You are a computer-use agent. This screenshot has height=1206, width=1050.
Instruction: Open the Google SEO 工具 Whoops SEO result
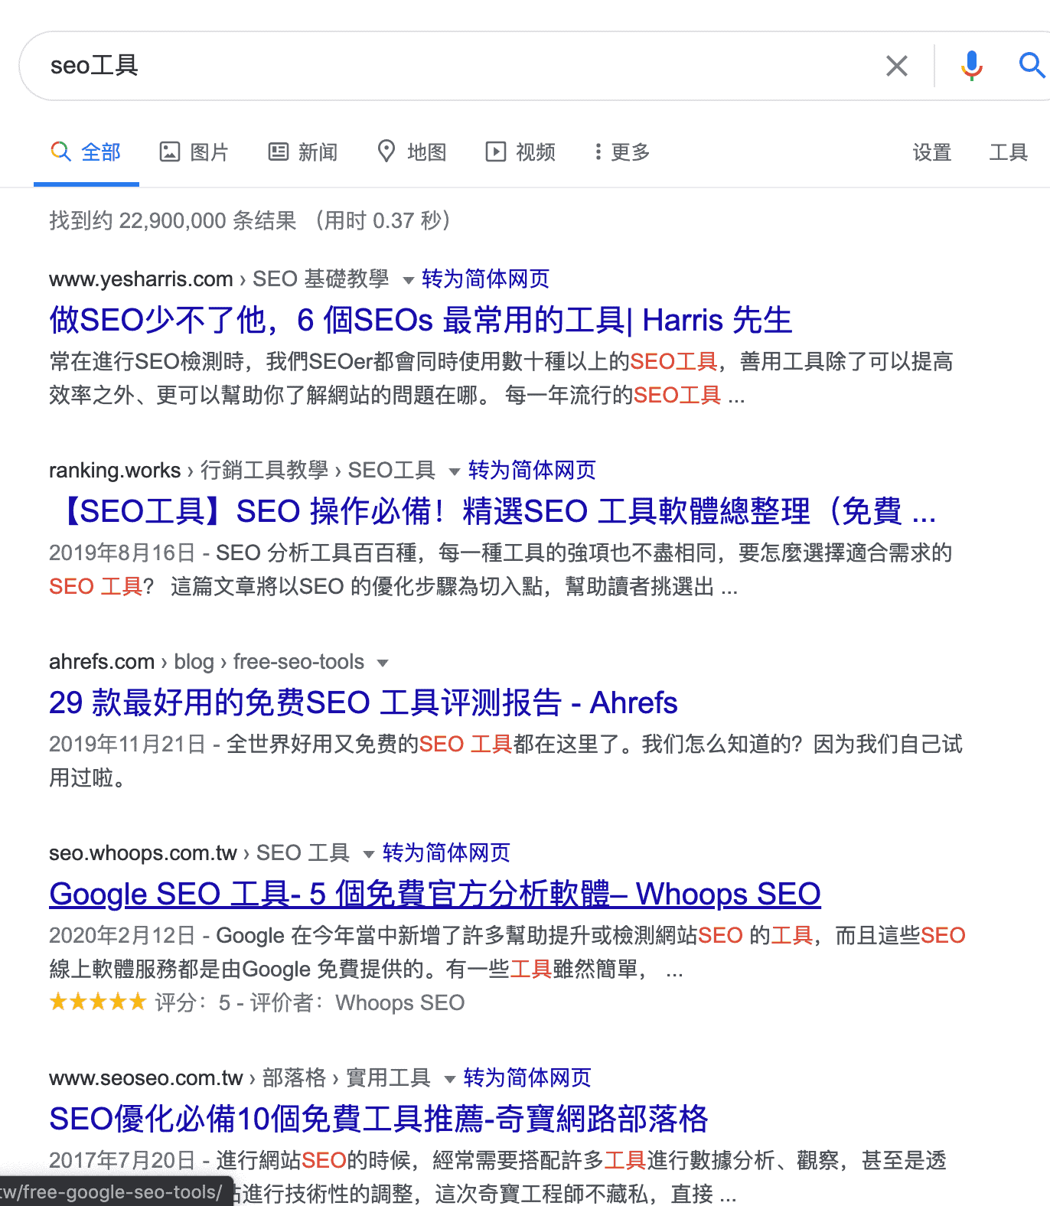(435, 894)
